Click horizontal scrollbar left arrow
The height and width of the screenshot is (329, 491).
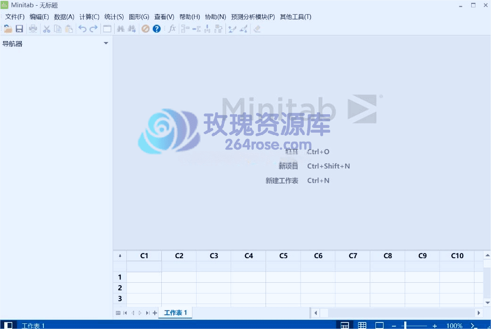tap(316, 312)
